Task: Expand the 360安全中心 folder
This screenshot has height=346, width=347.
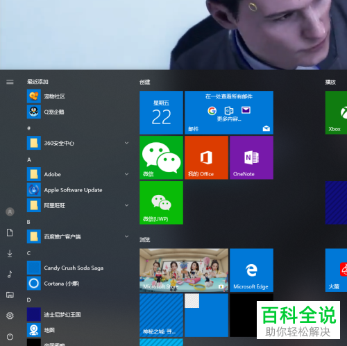Action: coord(126,143)
